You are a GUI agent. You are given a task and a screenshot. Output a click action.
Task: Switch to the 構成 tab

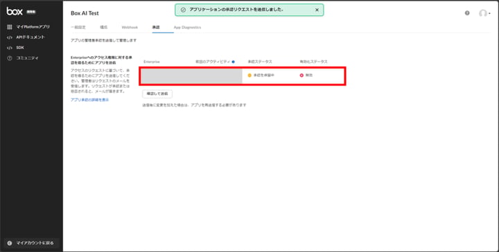[x=104, y=27]
